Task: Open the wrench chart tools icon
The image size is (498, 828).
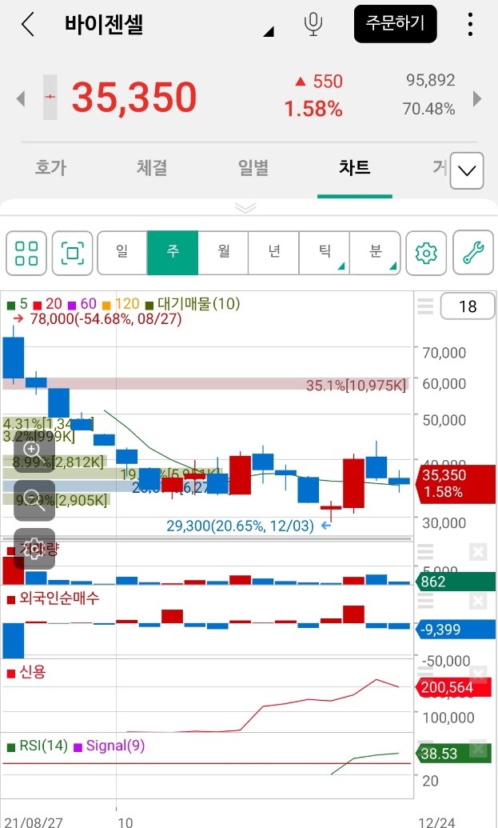Action: (x=473, y=253)
